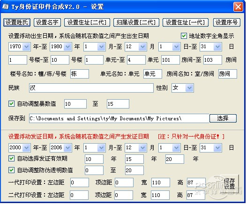The width and height of the screenshot is (246, 204).
Task: Expand the birth date start month dropdown
Action: click(x=101, y=46)
